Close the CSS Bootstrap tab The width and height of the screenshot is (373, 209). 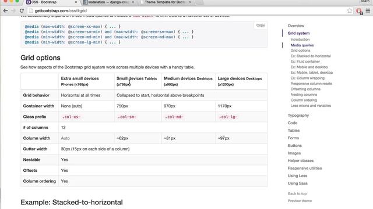76,2
